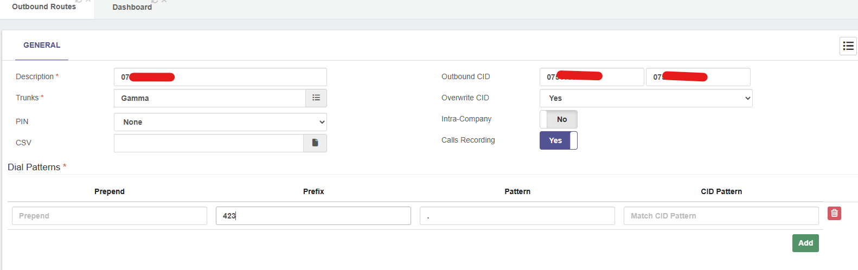Delete the dial pattern row with trash icon

click(834, 214)
